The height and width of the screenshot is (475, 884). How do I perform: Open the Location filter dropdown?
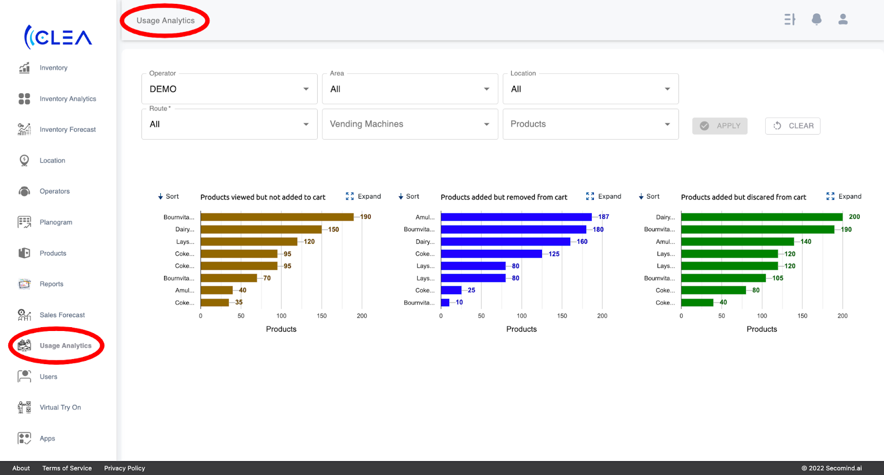point(591,89)
